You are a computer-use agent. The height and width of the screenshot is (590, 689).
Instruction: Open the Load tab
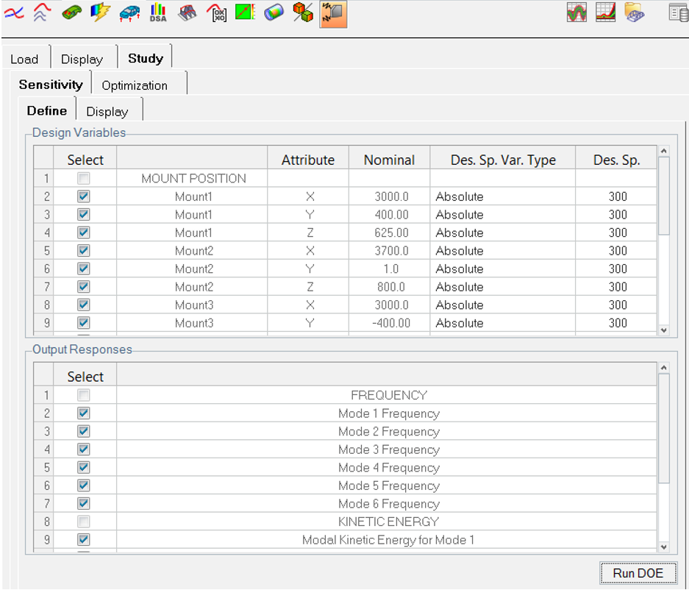[x=24, y=59]
